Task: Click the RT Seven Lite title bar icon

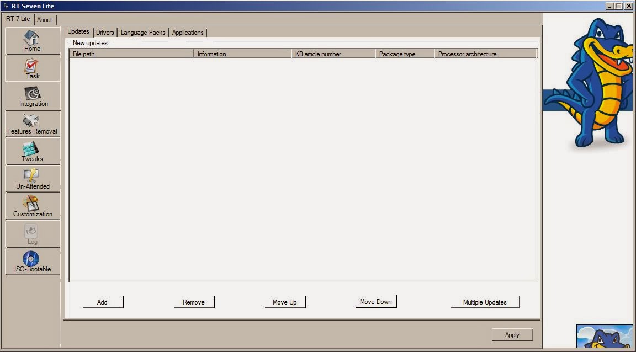Action: point(6,6)
